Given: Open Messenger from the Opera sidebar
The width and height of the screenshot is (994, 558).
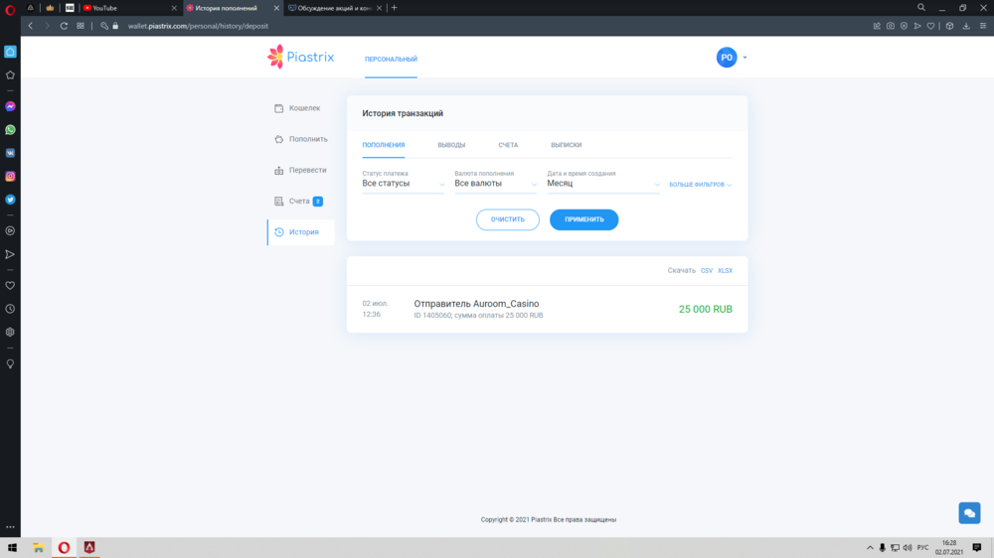Looking at the screenshot, I should [10, 106].
